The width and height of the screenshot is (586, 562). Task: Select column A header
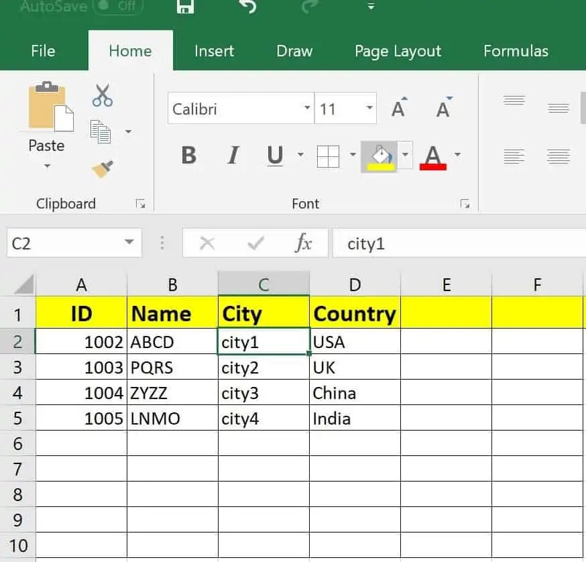click(x=82, y=284)
